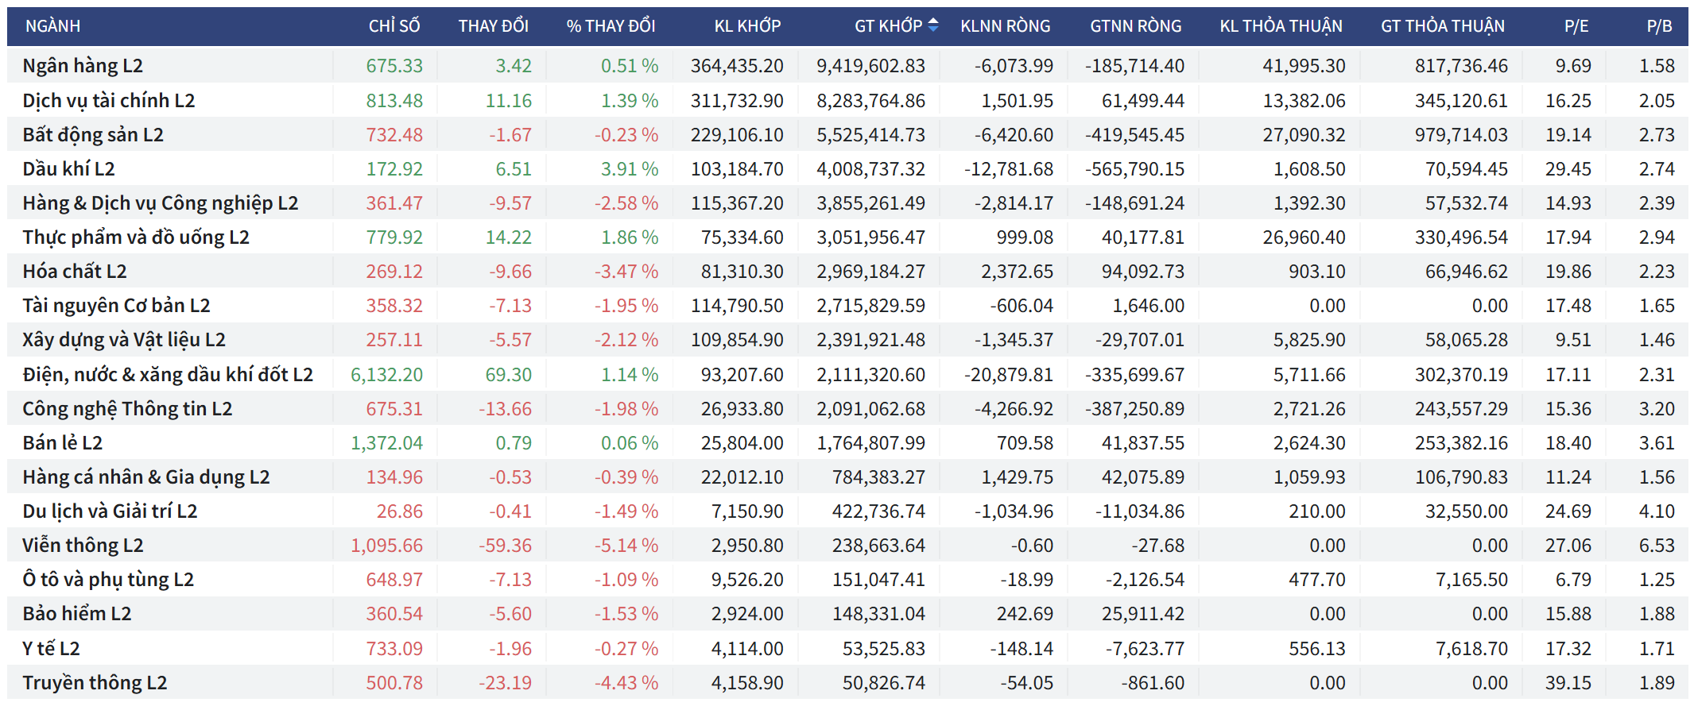1698x706 pixels.
Task: Select Thực phẩm và đồ uống L2
Action: (x=136, y=237)
